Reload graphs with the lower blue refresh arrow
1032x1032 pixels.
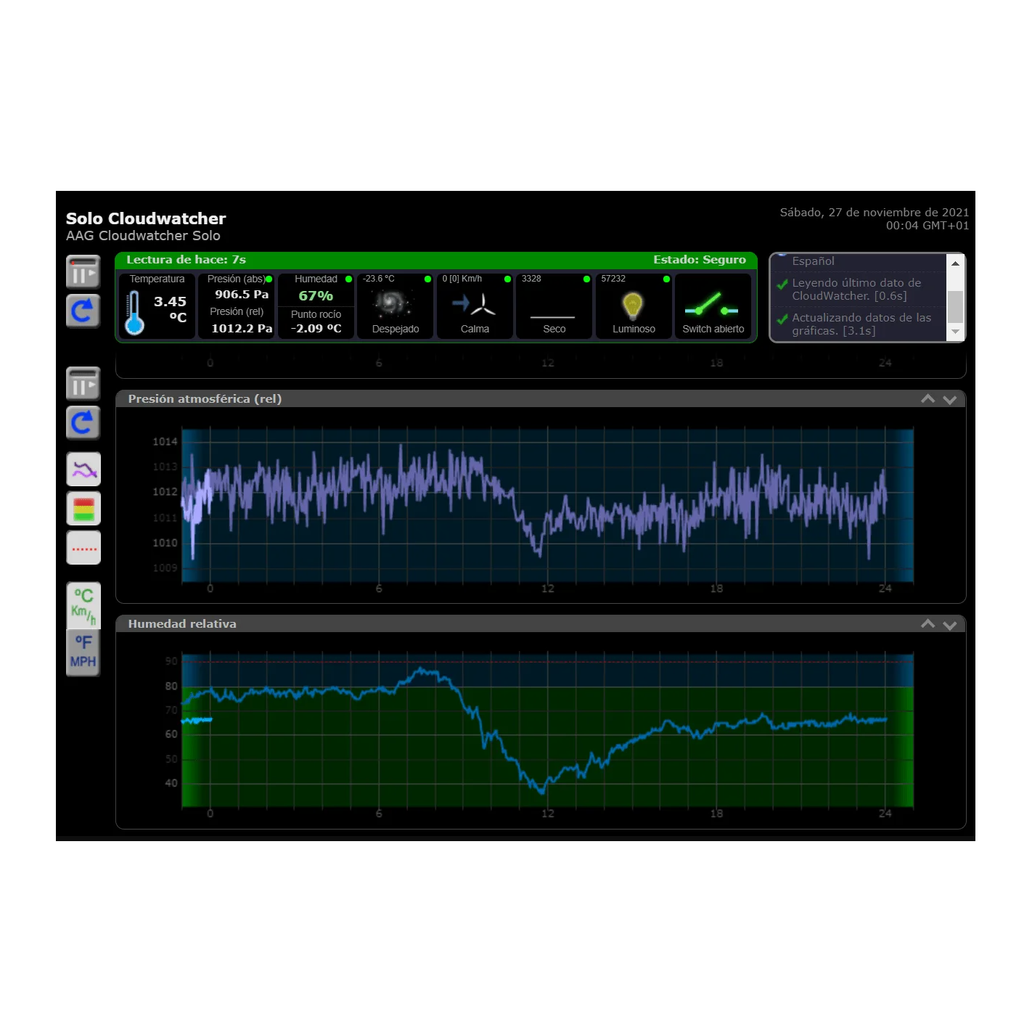click(83, 422)
